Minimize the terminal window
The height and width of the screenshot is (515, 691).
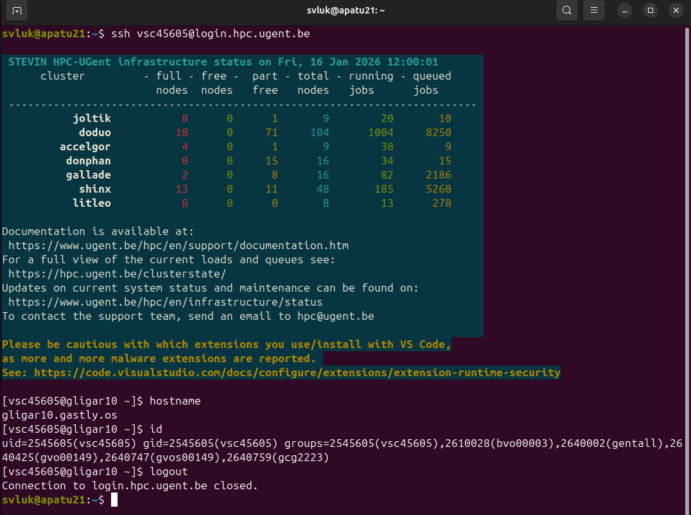624,10
